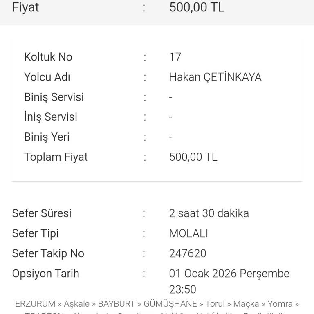This screenshot has height=314, width=314.
Task: Select the Maçka stop in route
Action: pos(246,304)
